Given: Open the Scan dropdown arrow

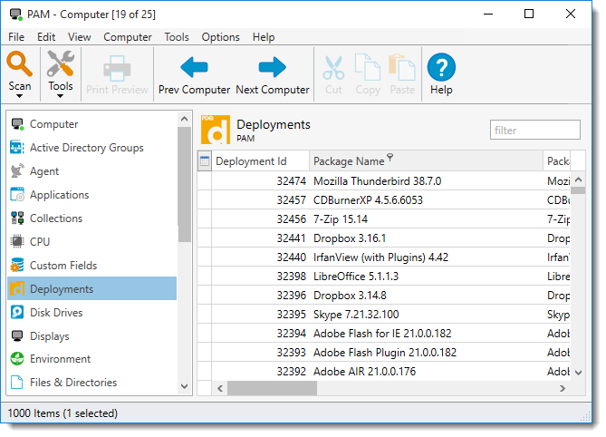Looking at the screenshot, I should (19, 96).
